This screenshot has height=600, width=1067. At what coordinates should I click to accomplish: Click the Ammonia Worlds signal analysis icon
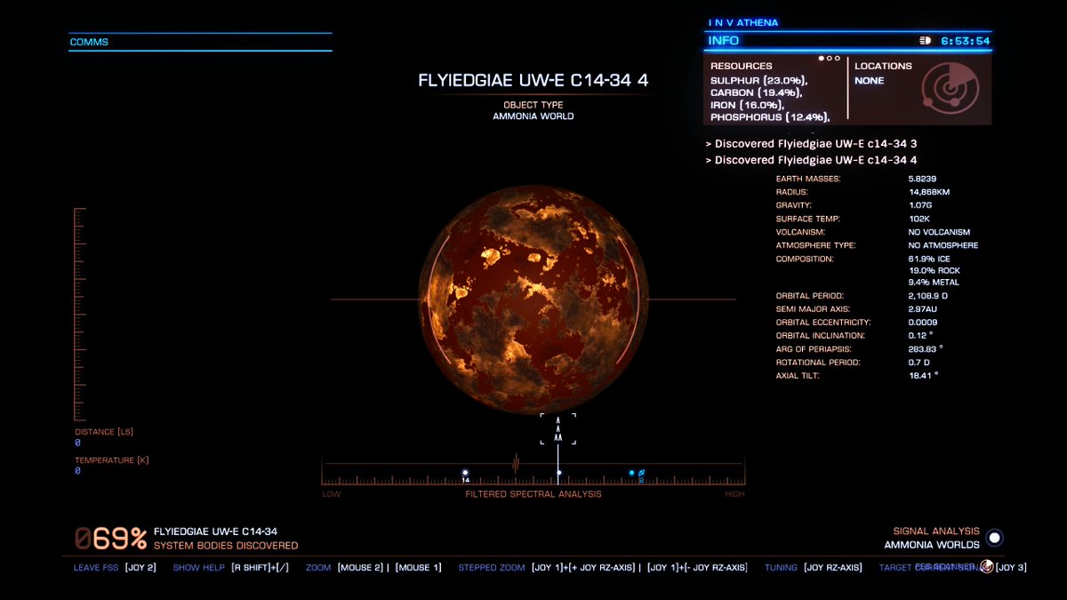coord(994,538)
